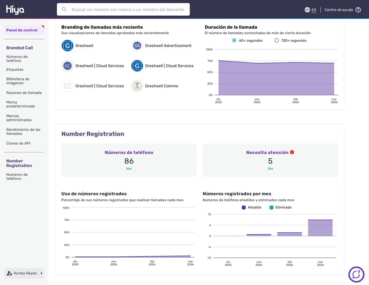
Task: Select the 60+ segundos option
Action: click(234, 41)
